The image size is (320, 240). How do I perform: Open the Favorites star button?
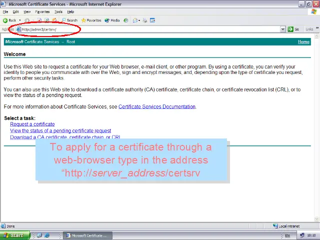[x=91, y=20]
